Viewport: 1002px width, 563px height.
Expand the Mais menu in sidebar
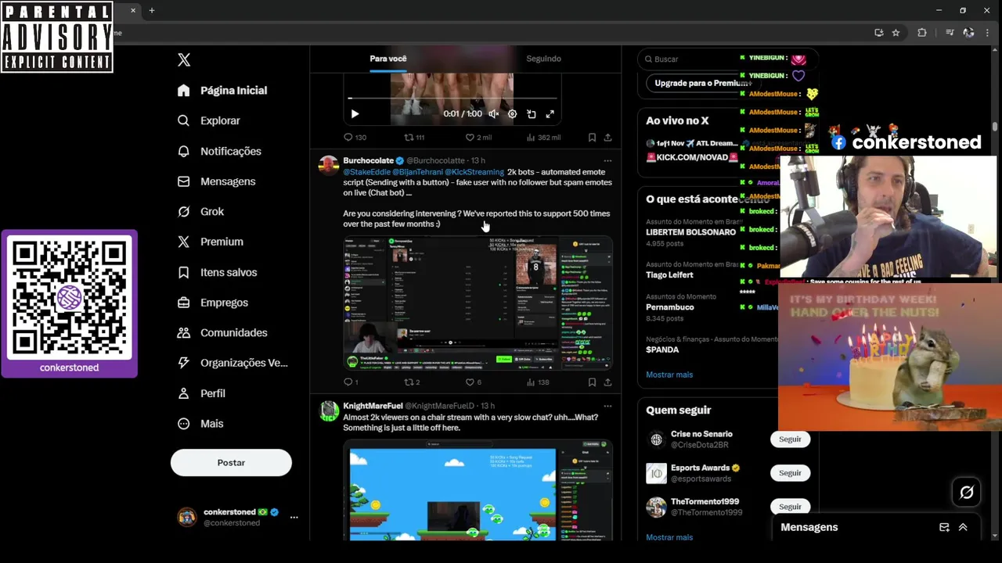pyautogui.click(x=200, y=423)
